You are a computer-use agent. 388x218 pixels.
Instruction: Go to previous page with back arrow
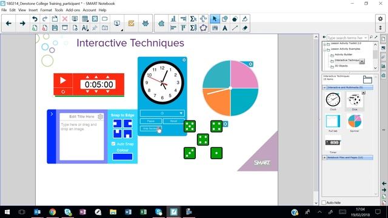pyautogui.click(x=8, y=23)
